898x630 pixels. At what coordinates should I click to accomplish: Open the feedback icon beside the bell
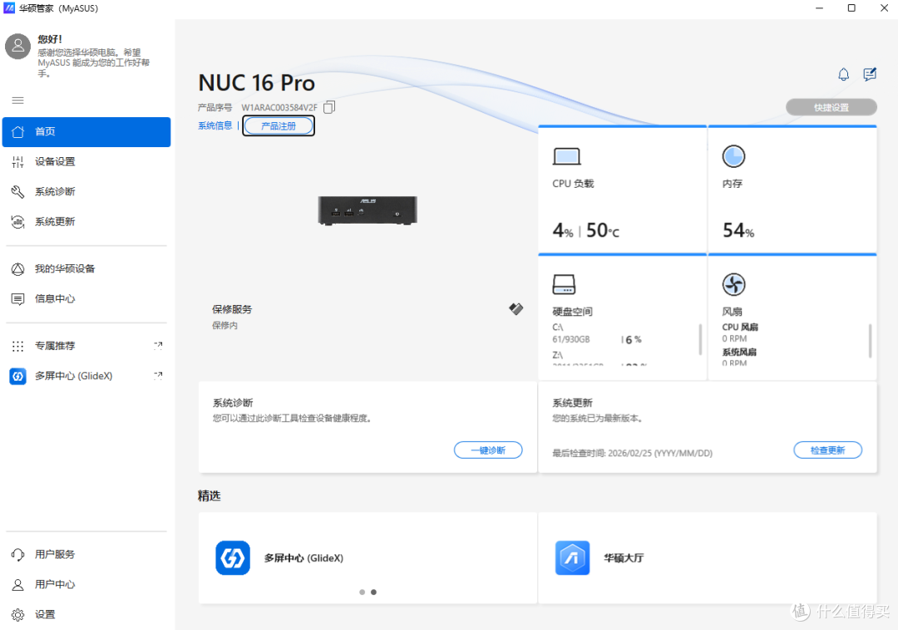(x=870, y=75)
